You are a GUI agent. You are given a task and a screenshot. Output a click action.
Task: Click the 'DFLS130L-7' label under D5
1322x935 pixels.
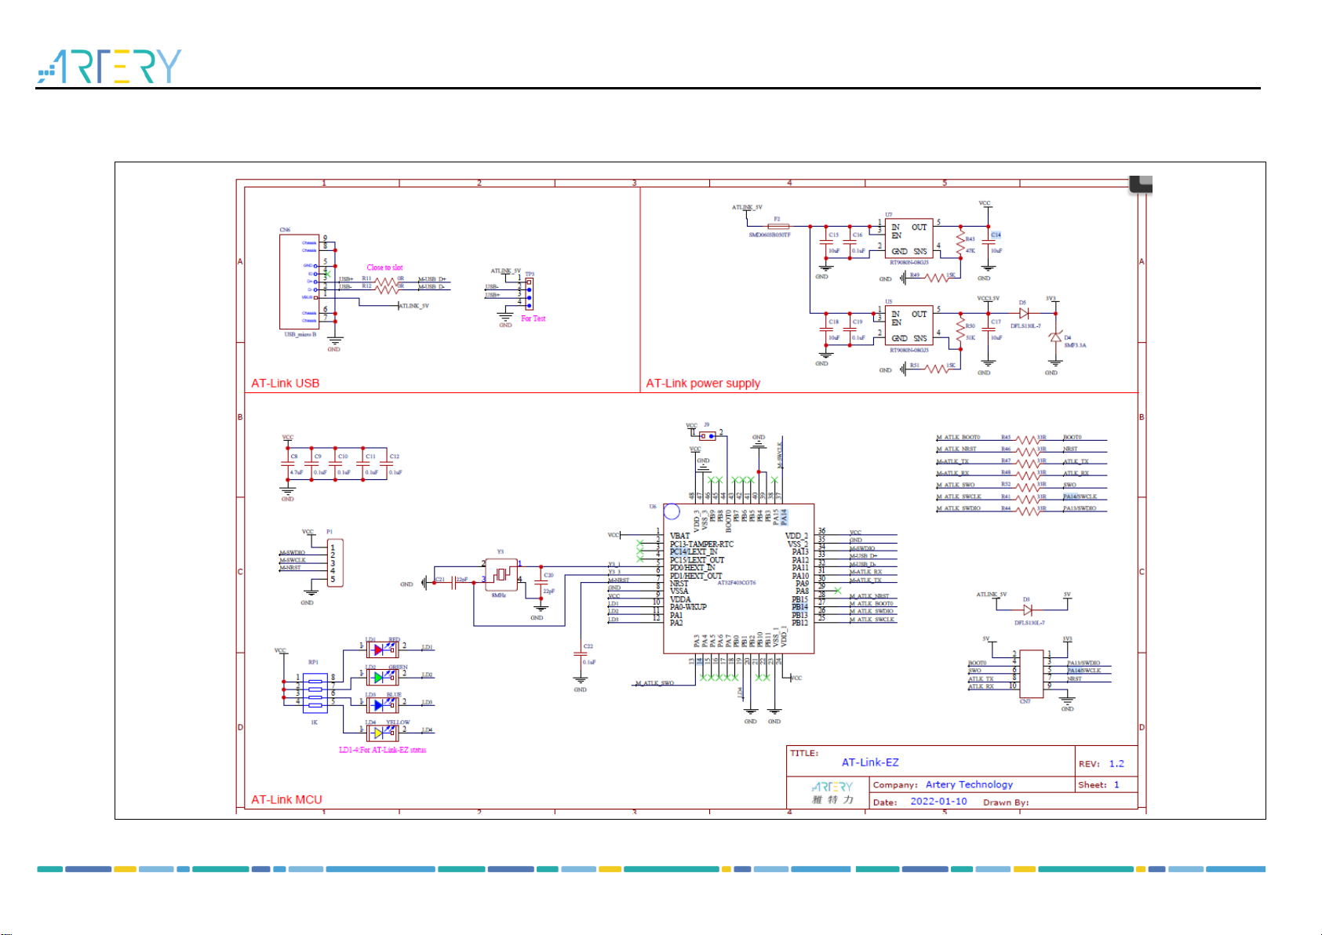click(1025, 326)
